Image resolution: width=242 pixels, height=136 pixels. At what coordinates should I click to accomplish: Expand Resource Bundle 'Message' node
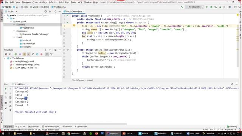point(17,34)
